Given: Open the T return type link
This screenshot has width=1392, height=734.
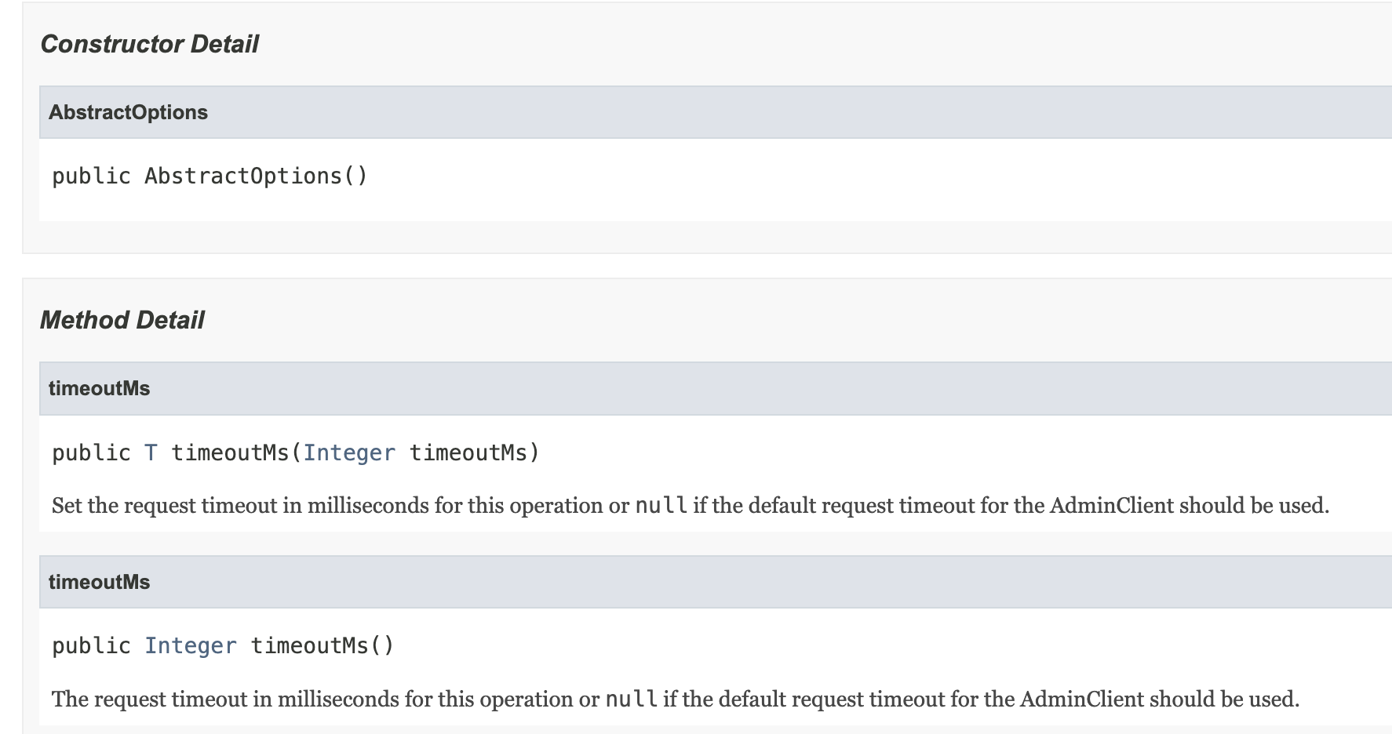Looking at the screenshot, I should (x=151, y=452).
